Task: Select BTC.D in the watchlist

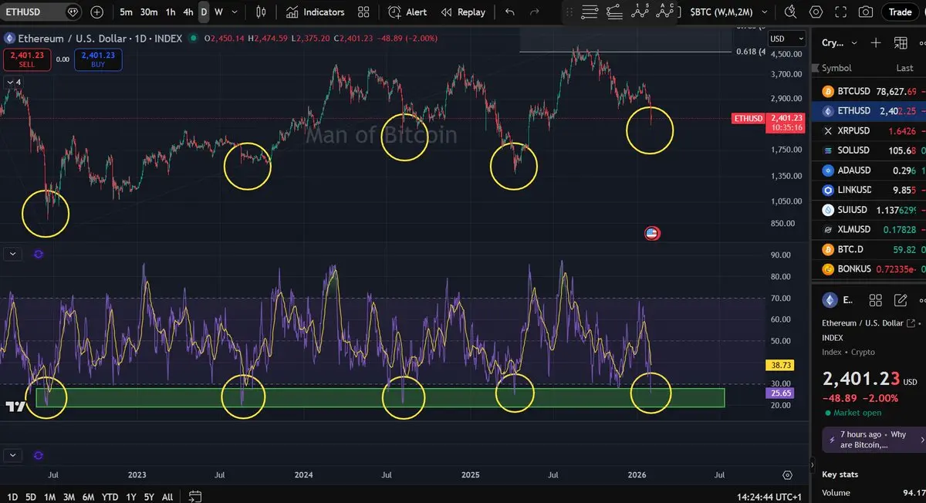Action: (870, 249)
